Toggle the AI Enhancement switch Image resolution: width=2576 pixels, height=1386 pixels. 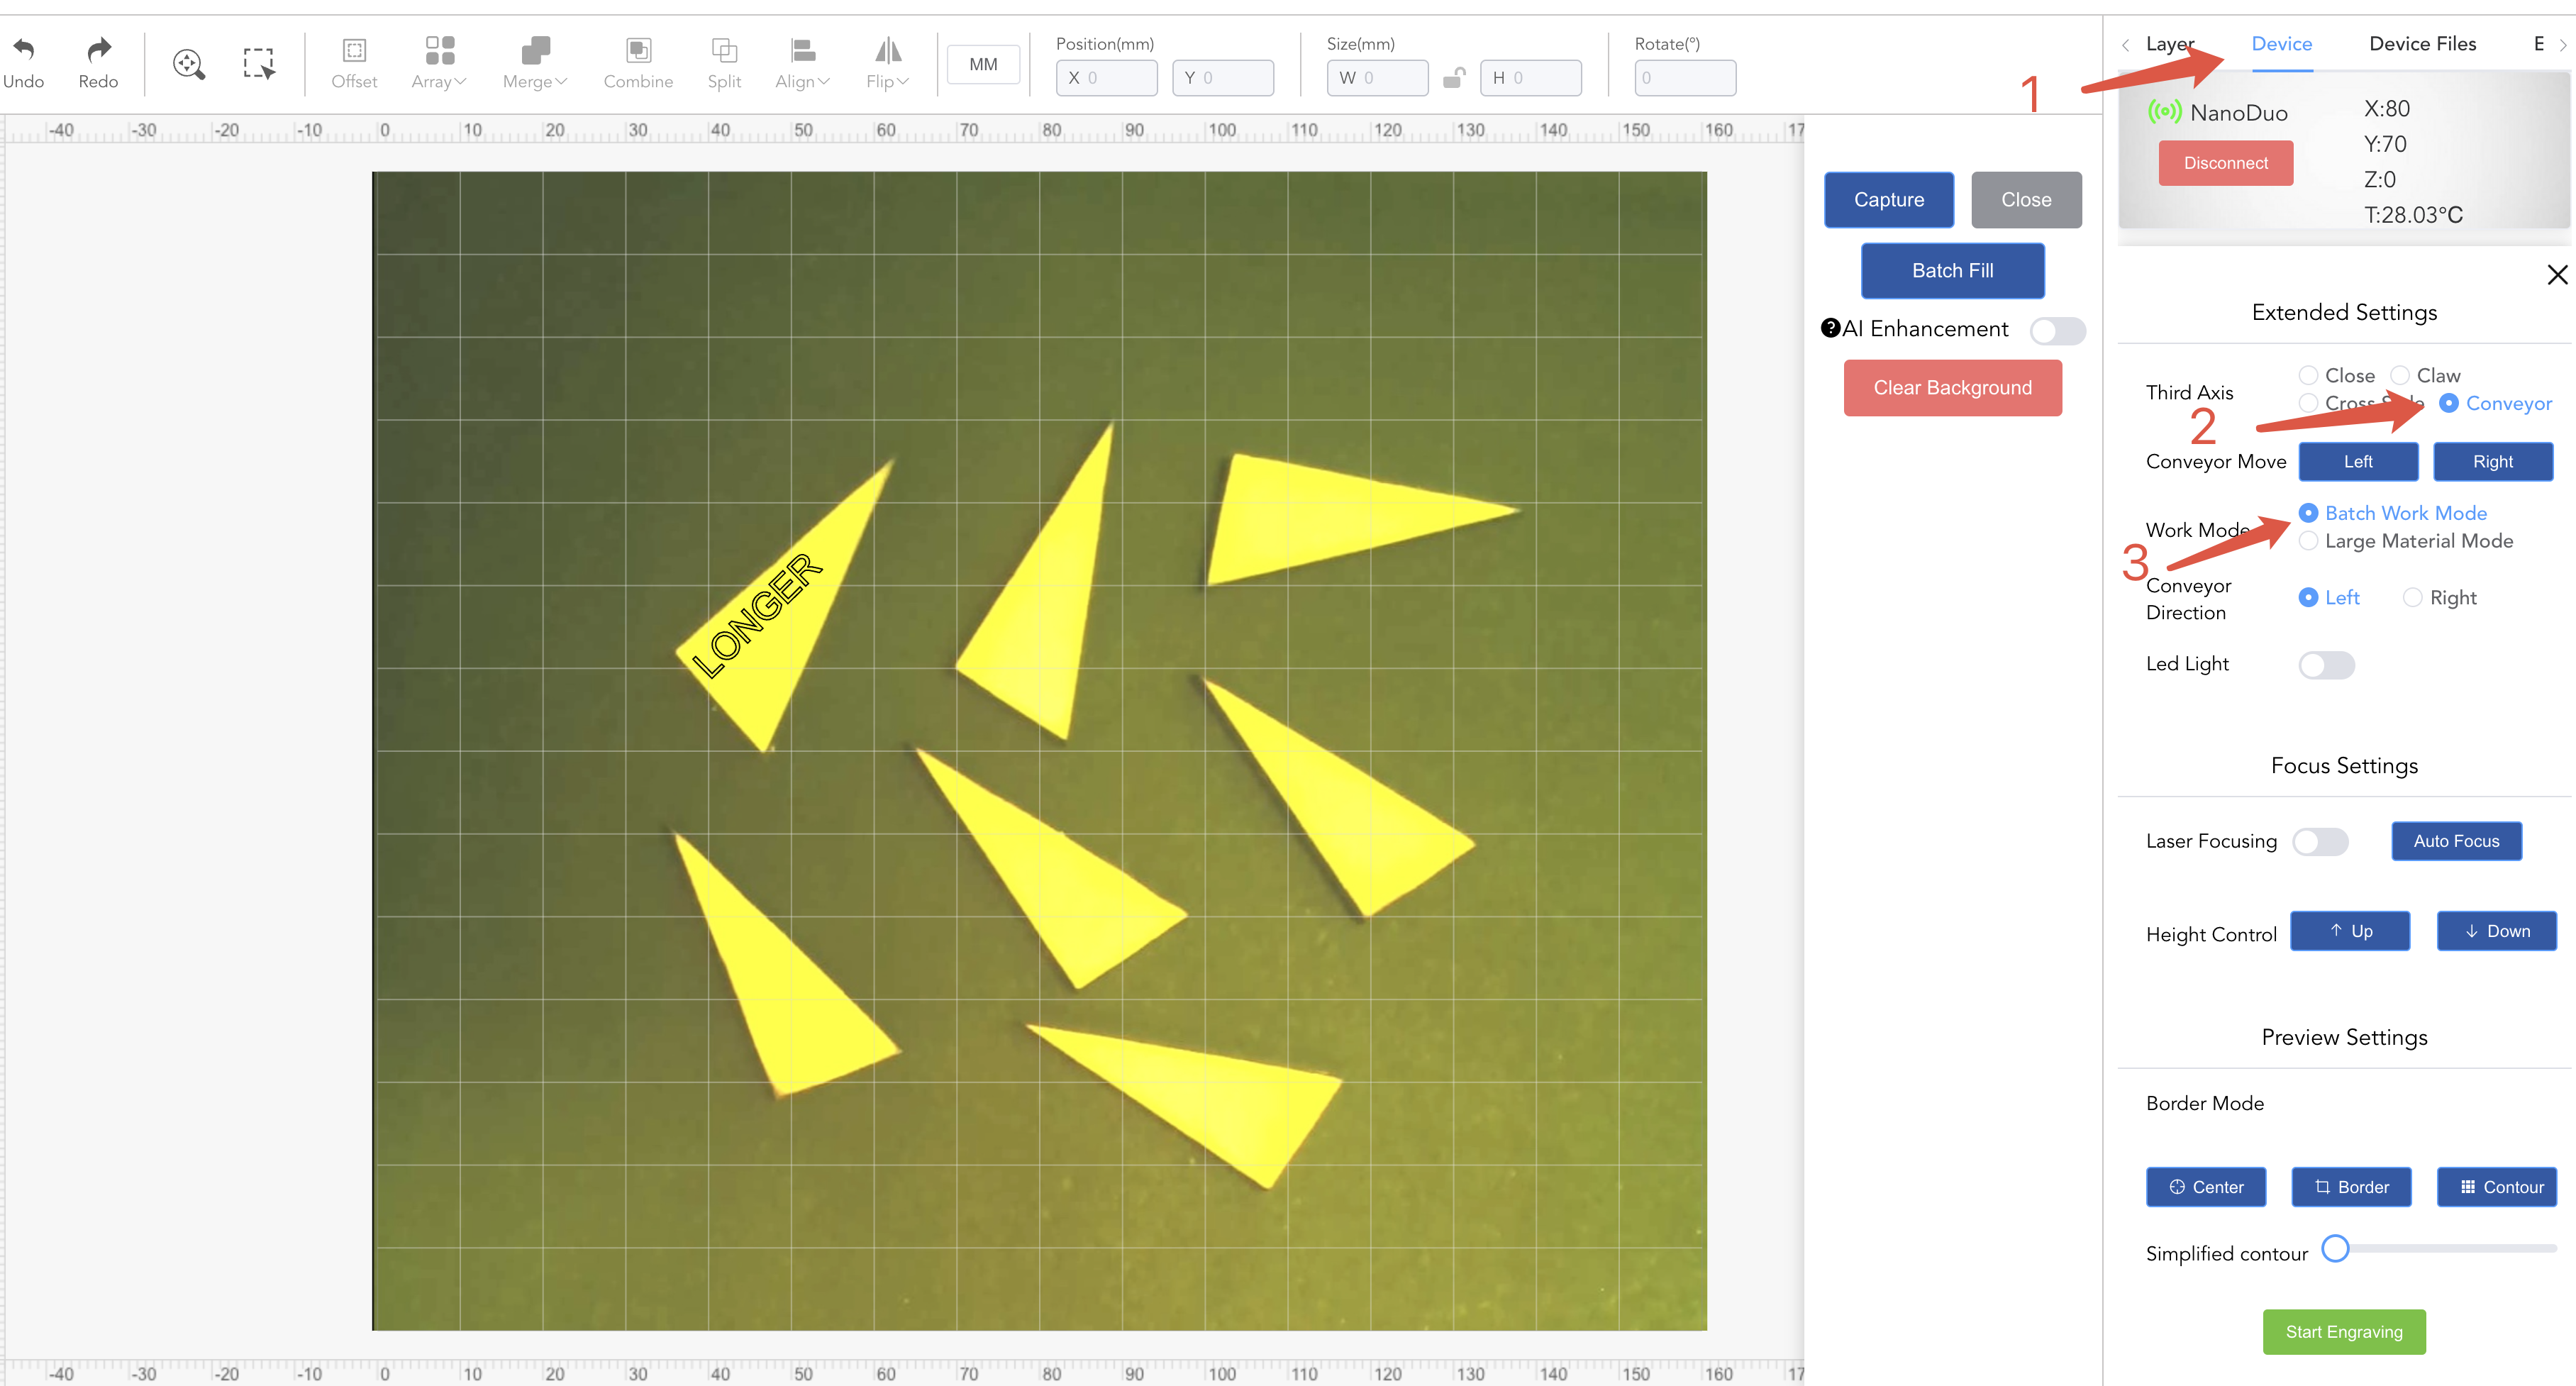pyautogui.click(x=2057, y=331)
